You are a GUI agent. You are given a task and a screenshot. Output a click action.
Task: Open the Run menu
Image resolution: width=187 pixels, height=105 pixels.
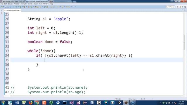[41, 4]
